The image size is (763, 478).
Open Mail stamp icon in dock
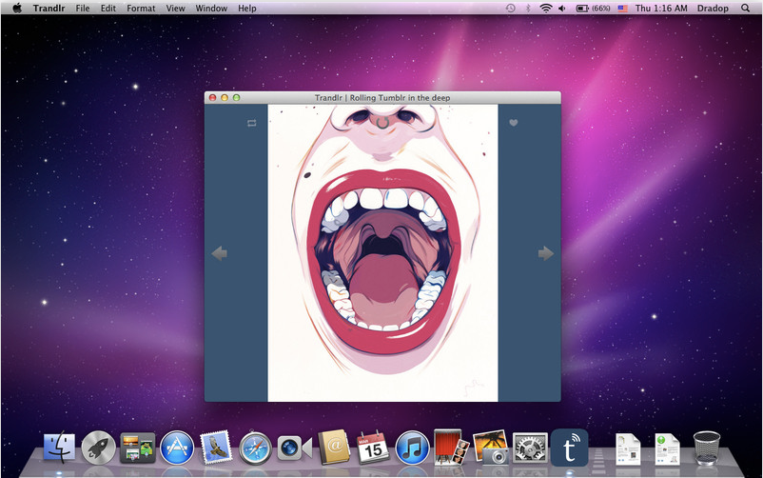point(216,448)
